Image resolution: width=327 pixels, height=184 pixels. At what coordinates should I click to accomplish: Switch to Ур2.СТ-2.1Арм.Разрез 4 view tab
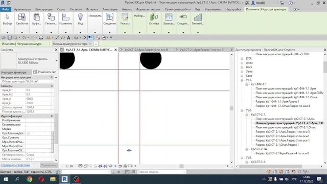(x=146, y=50)
